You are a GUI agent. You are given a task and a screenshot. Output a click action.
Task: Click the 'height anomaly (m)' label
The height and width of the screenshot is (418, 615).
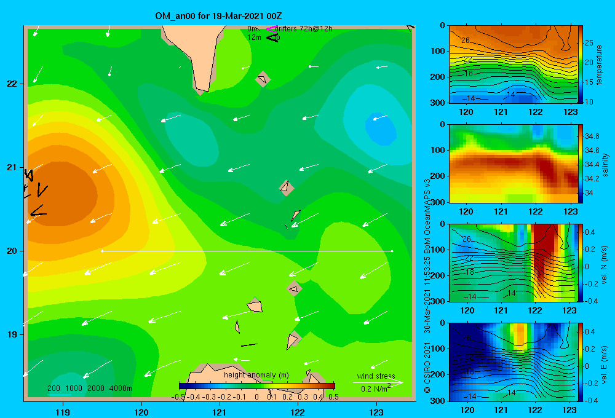256,375
